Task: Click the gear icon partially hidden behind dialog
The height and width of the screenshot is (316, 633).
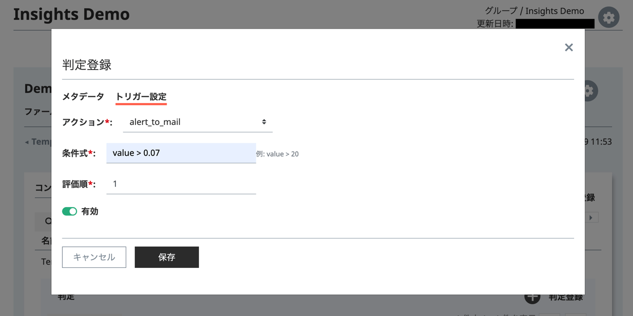Action: click(x=589, y=91)
